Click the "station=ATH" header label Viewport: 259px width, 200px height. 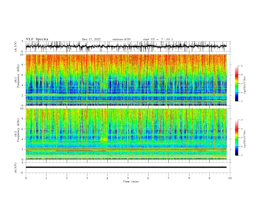[121, 39]
